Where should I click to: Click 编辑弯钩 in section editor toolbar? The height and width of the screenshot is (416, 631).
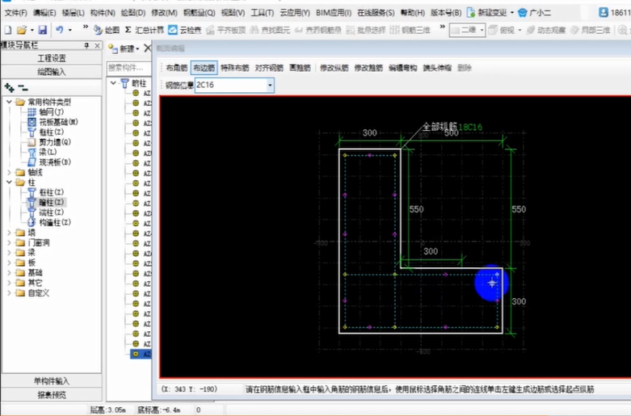[403, 68]
